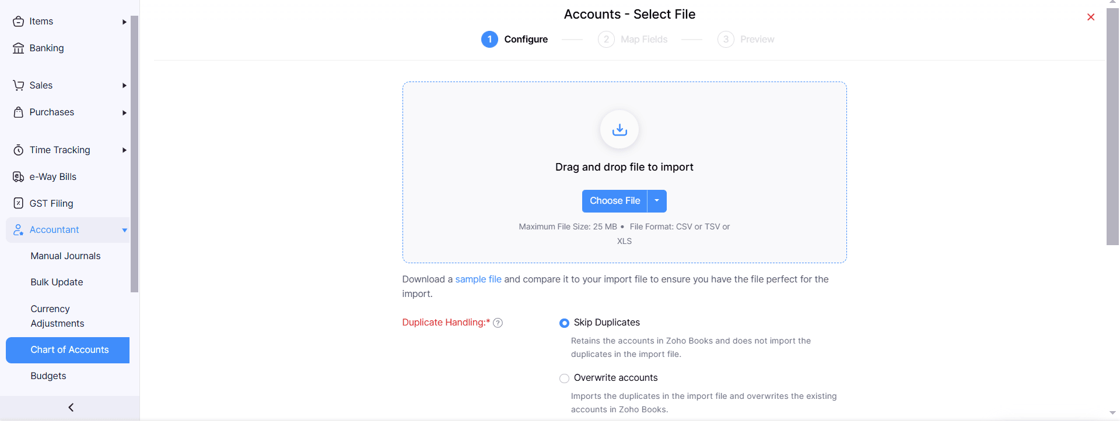Expand the Time Tracking submenu arrow

(x=124, y=150)
